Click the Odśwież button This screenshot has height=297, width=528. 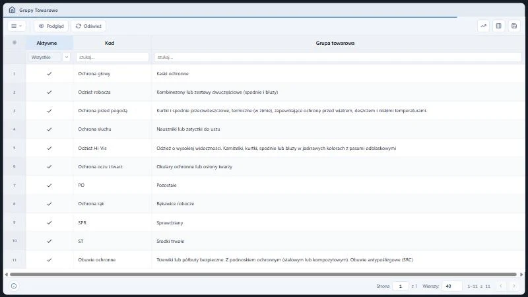[88, 26]
